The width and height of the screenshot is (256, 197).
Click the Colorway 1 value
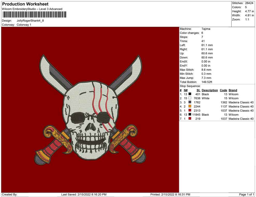tap(24, 25)
